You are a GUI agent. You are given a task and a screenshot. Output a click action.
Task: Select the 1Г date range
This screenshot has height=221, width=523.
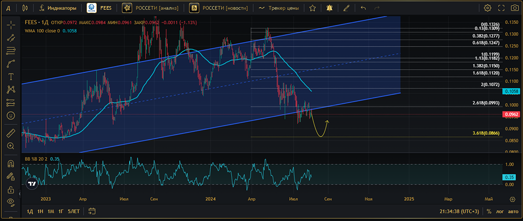point(61,212)
